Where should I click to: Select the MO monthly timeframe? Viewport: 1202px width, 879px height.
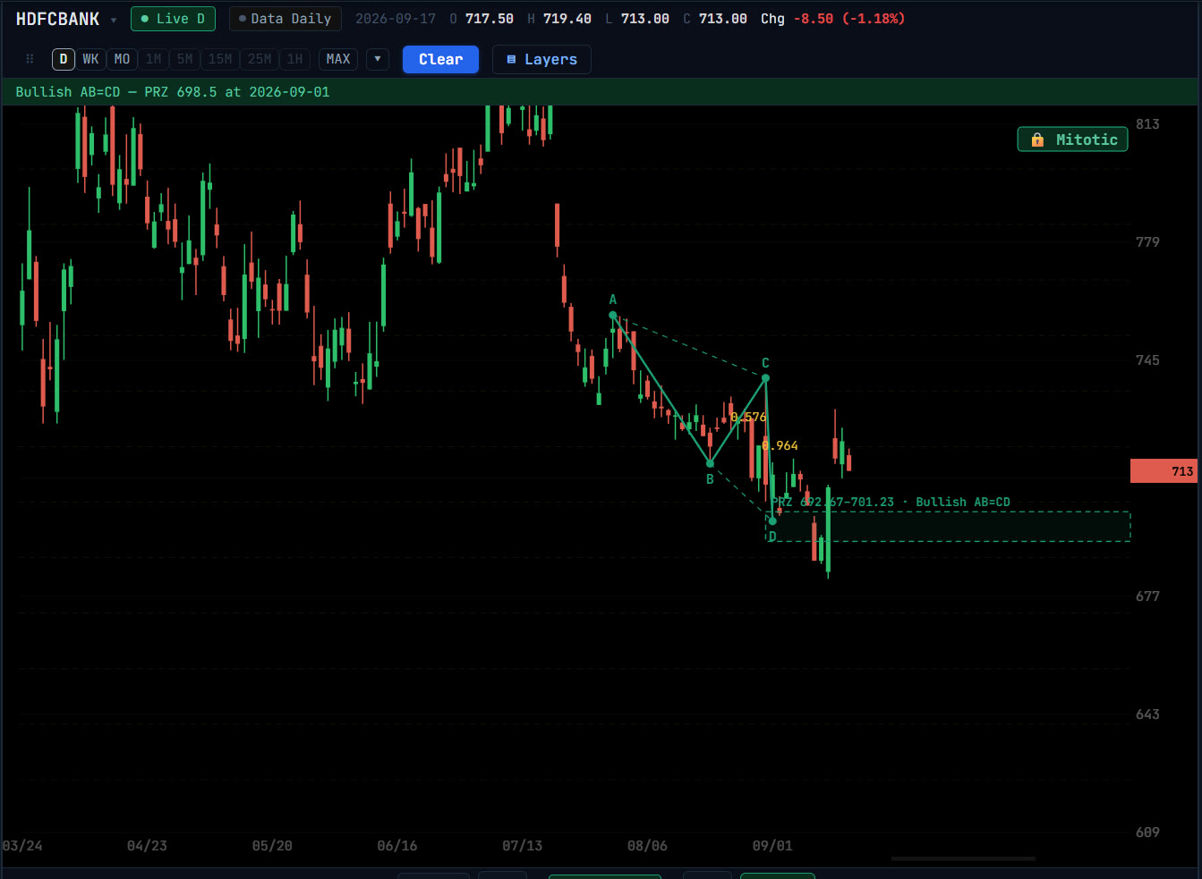[x=122, y=59]
